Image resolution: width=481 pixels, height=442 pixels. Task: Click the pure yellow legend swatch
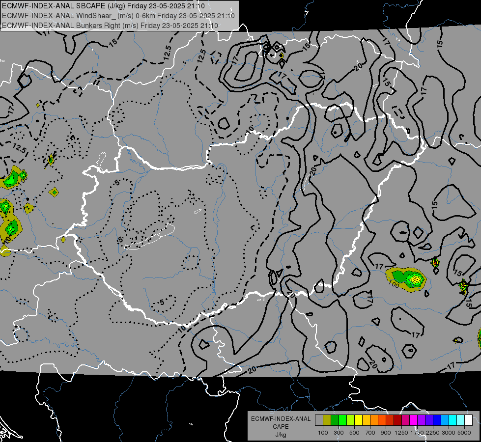point(358,420)
